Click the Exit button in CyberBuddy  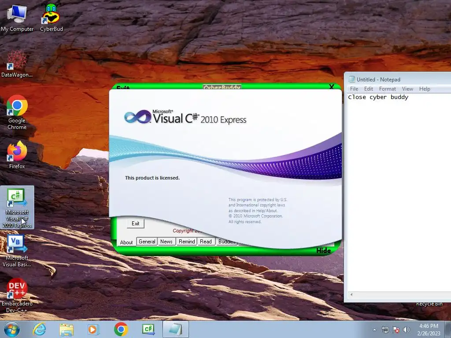pos(136,224)
